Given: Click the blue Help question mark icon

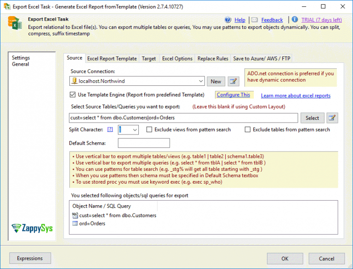Looking at the screenshot, I should (x=228, y=20).
